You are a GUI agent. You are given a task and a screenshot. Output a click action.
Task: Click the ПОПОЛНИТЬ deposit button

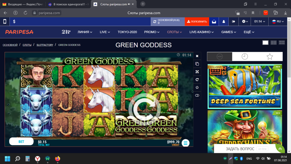click(197, 22)
